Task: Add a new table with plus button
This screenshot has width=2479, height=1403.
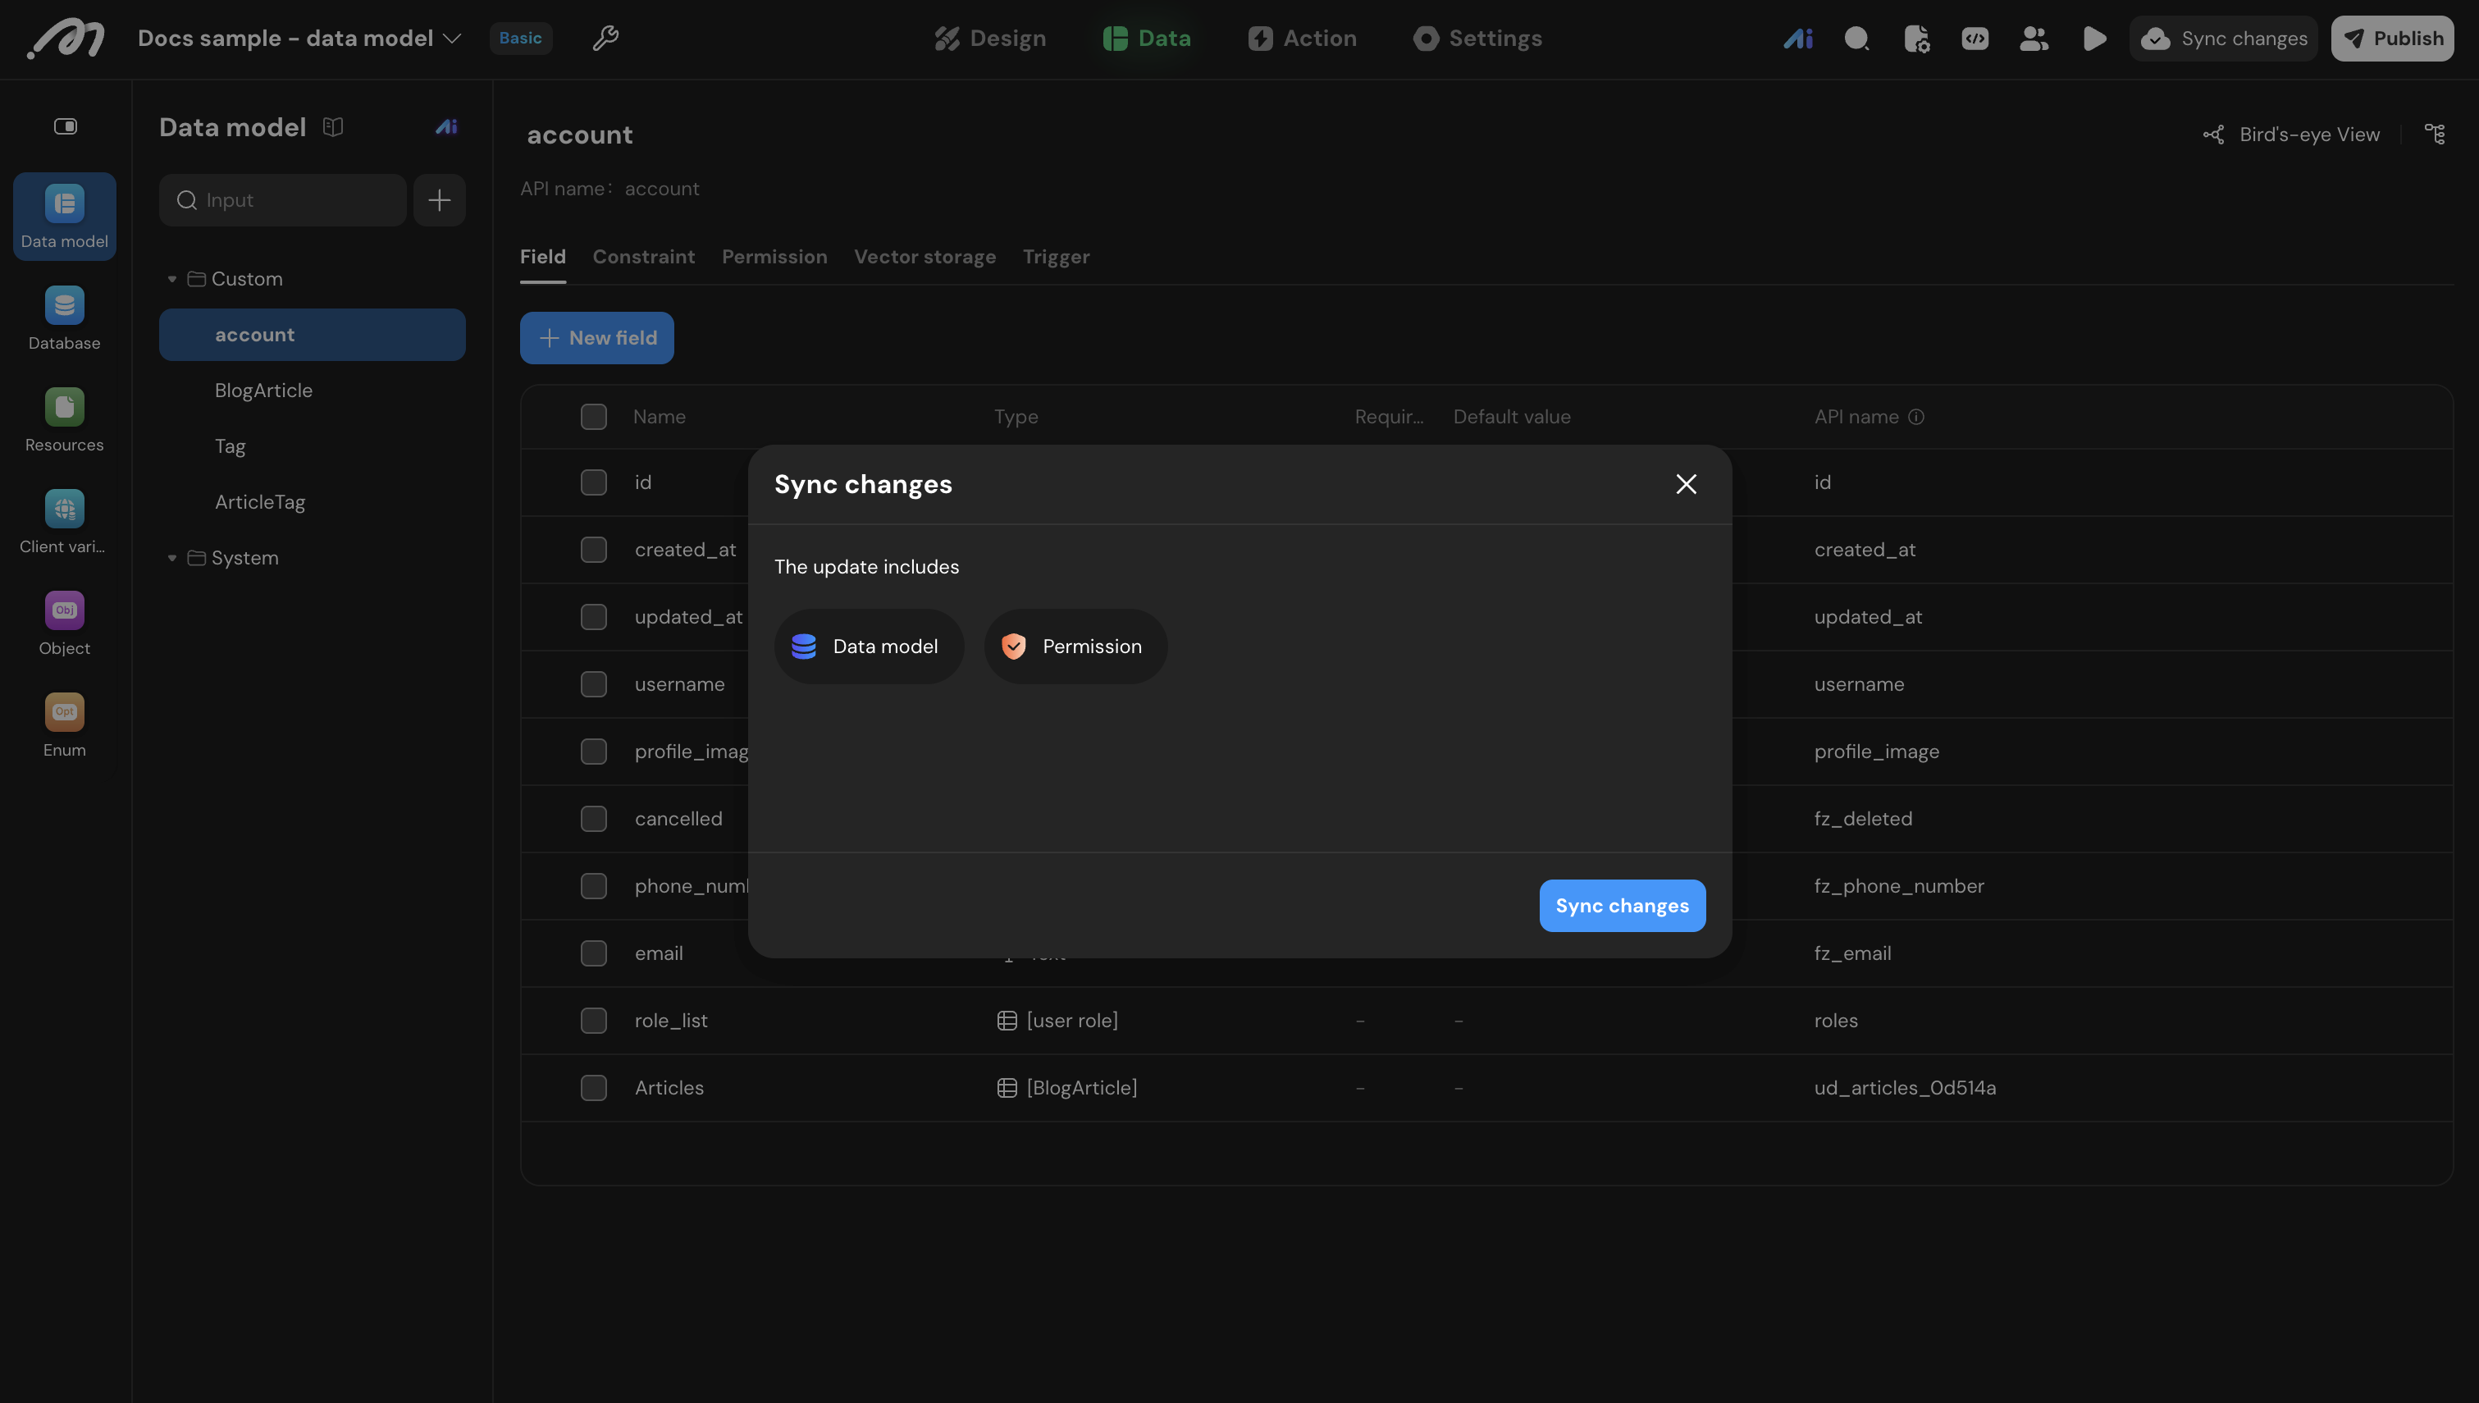Action: click(439, 200)
